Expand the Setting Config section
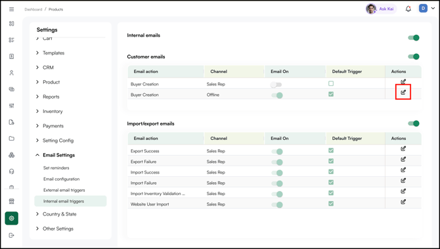This screenshot has height=249, width=440. coord(55,141)
